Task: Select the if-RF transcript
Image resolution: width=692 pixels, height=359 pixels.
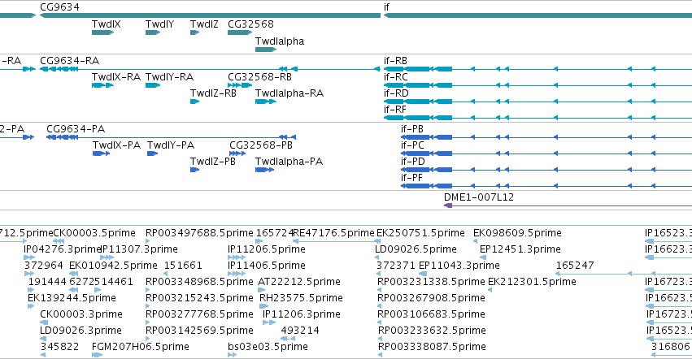Action: click(537, 118)
